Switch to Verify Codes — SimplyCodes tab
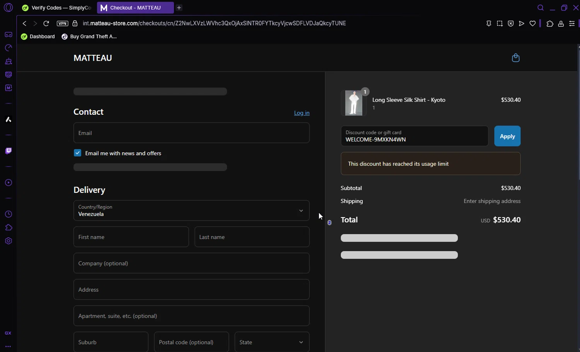The image size is (580, 352). pyautogui.click(x=56, y=8)
